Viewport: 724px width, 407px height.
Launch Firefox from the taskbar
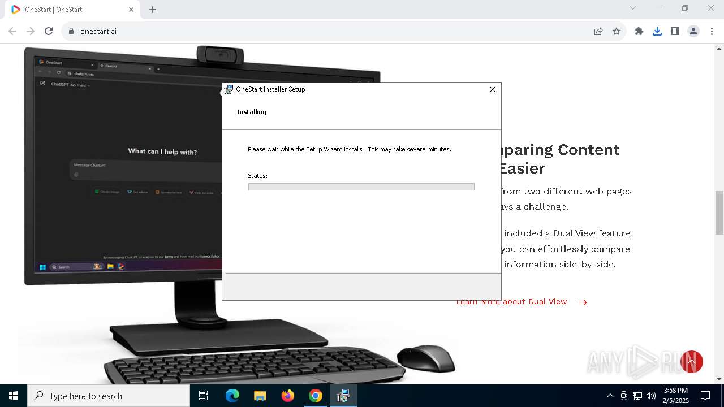288,396
